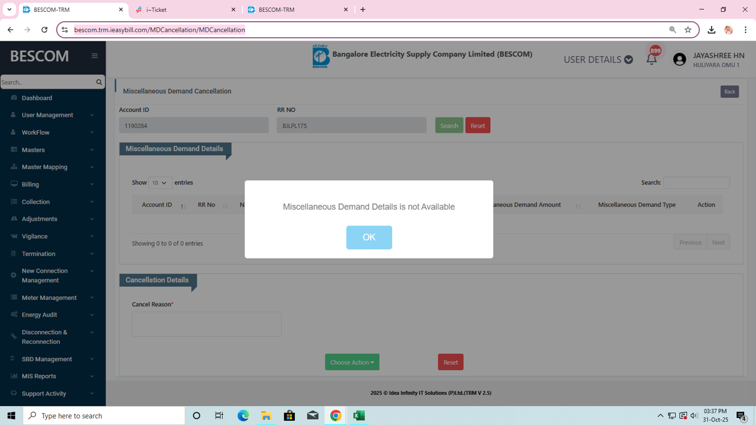Expand the Collection menu
Screen dimensions: 756x425
pyautogui.click(x=53, y=202)
